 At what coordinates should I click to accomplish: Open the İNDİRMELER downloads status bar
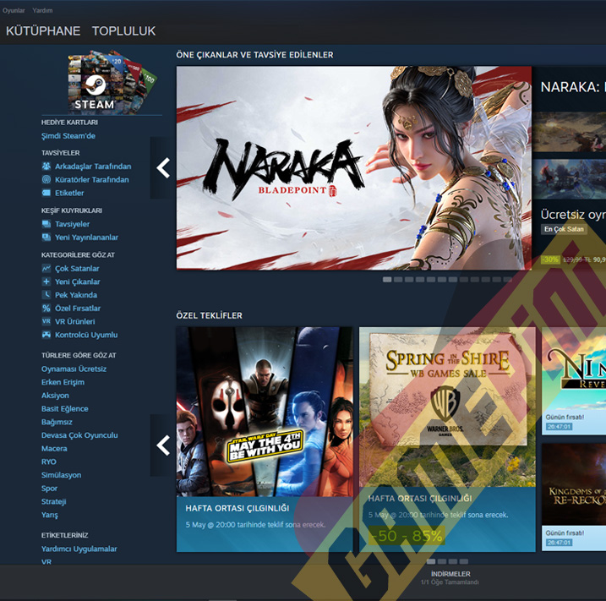450,577
